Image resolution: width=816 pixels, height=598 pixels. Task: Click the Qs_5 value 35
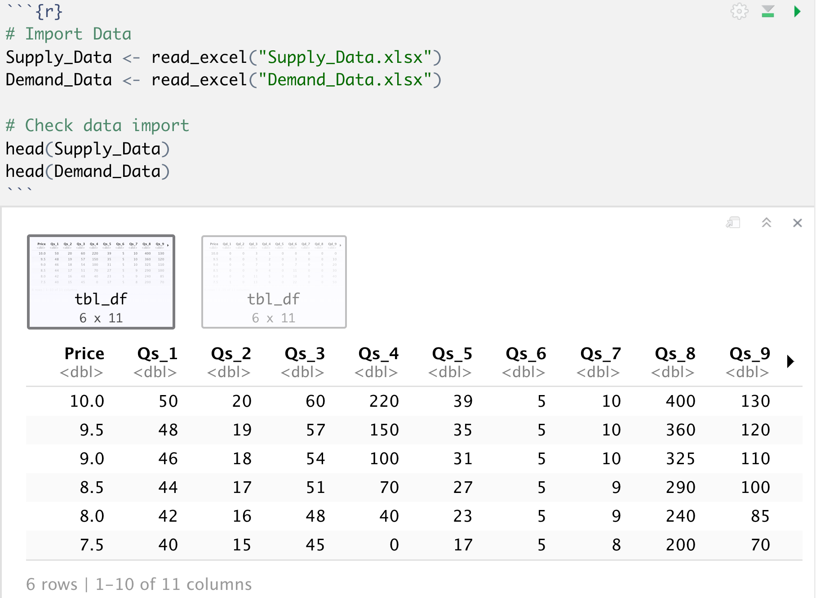pyautogui.click(x=463, y=430)
